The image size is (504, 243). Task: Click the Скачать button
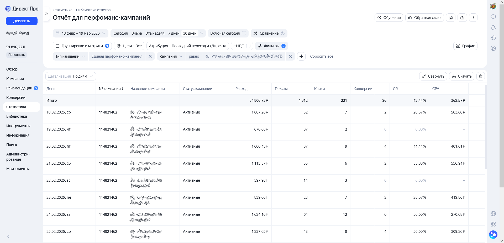(462, 76)
